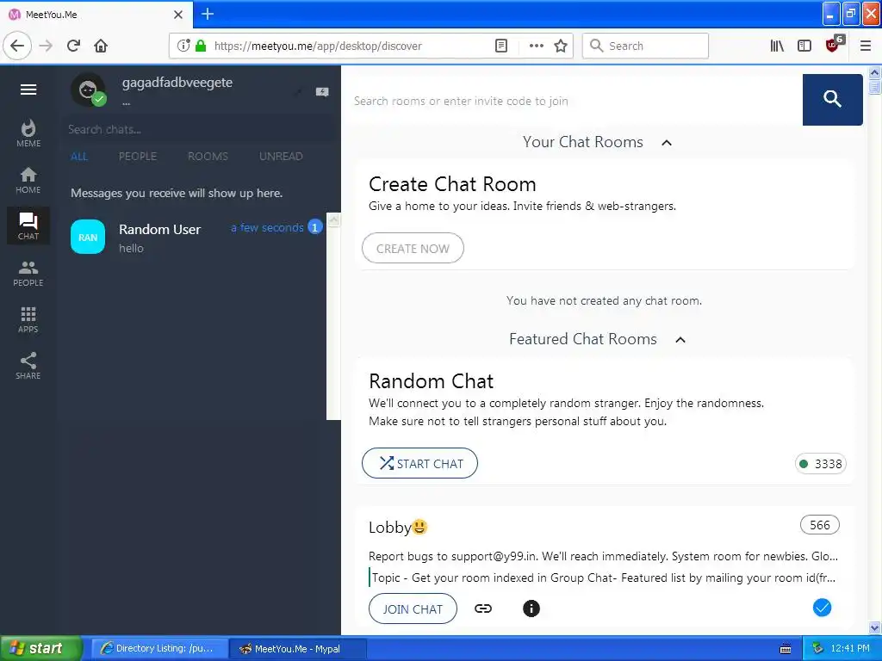Select the MeetYou.Me browser tab
The image size is (882, 661).
(x=96, y=14)
